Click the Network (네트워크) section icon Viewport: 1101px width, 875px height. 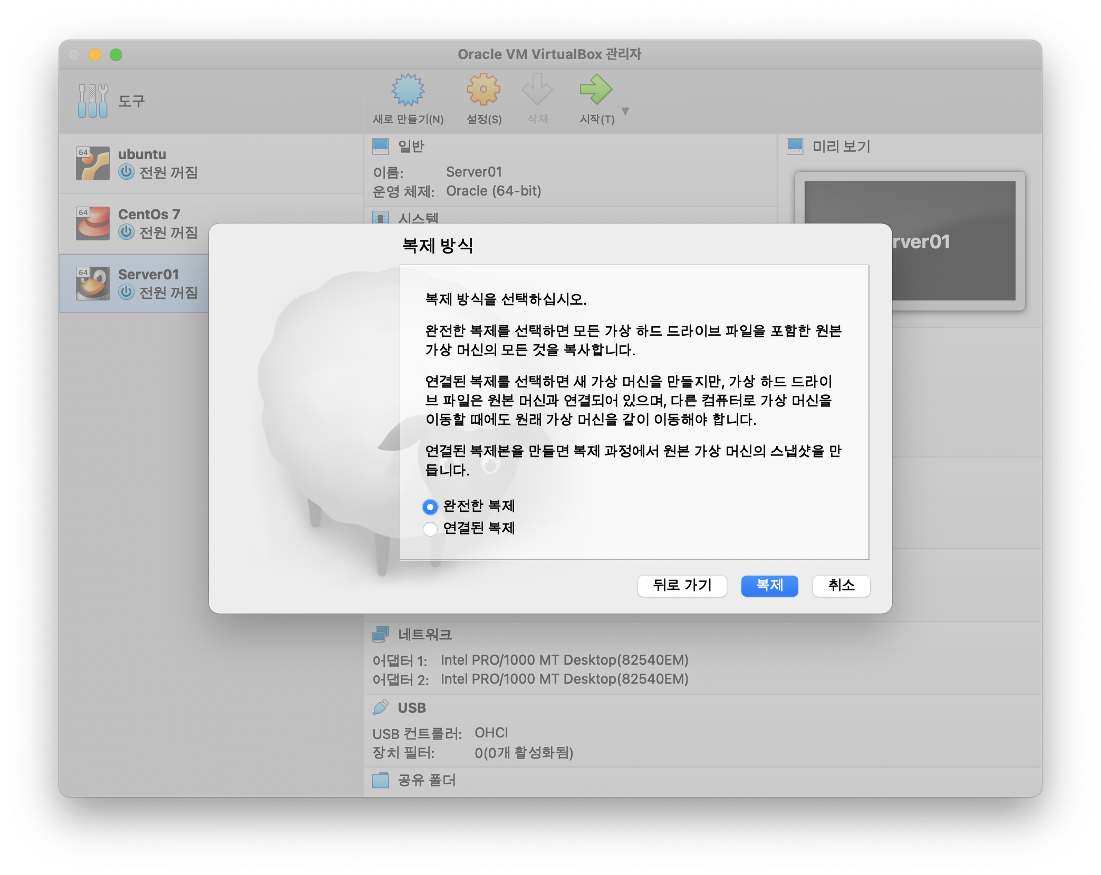pos(380,635)
